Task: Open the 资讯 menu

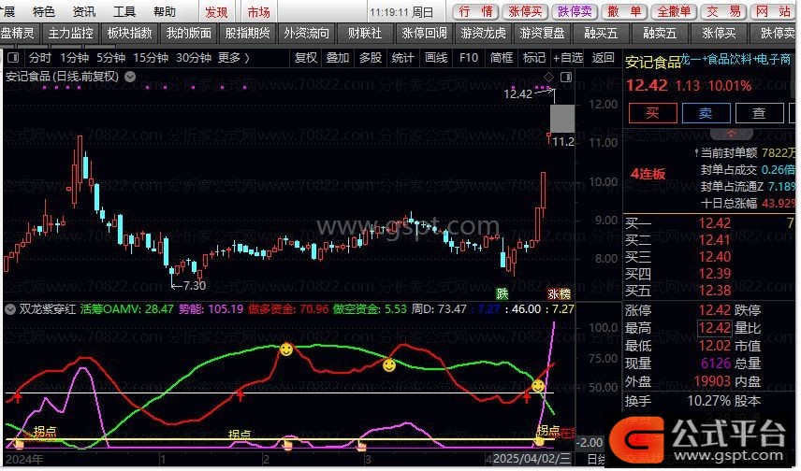Action: coord(84,11)
